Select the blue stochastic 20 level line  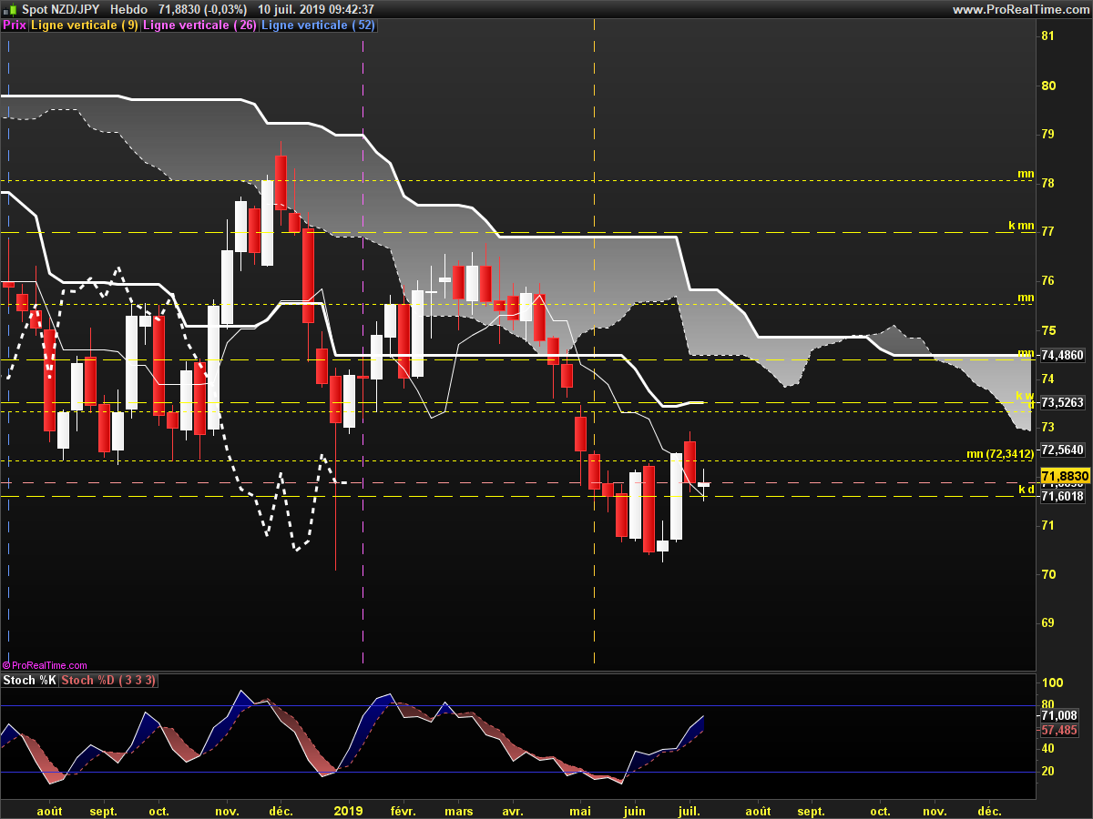tap(519, 772)
